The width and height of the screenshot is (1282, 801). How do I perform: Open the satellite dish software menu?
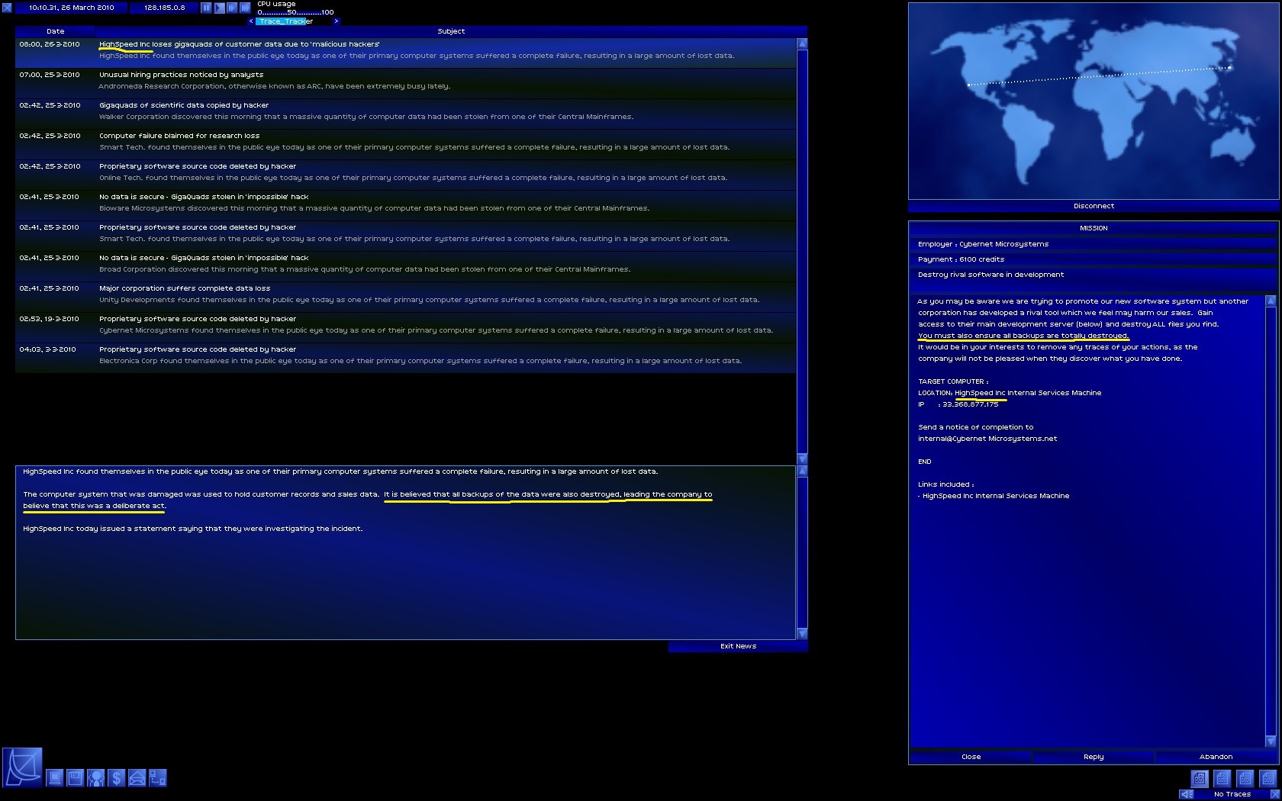pos(22,767)
